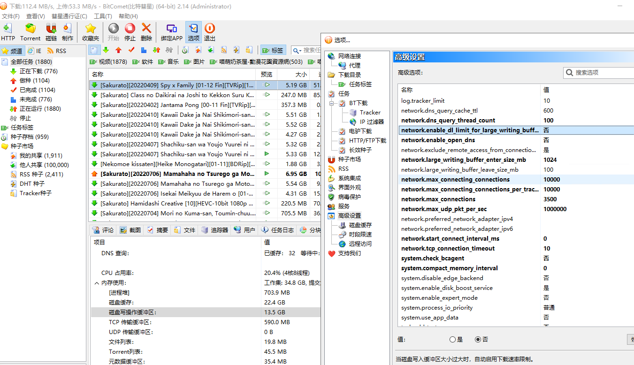Collapse the 内存使用 section expander
Image resolution: width=634 pixels, height=365 pixels.
point(97,283)
